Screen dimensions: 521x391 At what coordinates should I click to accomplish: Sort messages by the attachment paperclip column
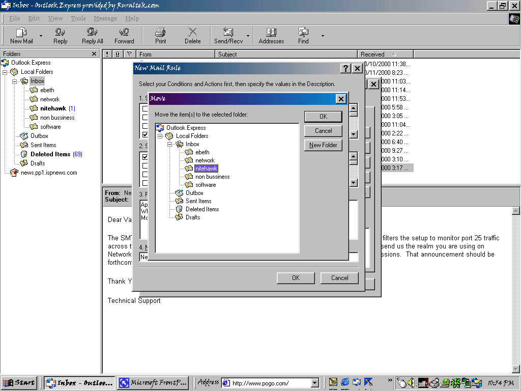[x=118, y=54]
